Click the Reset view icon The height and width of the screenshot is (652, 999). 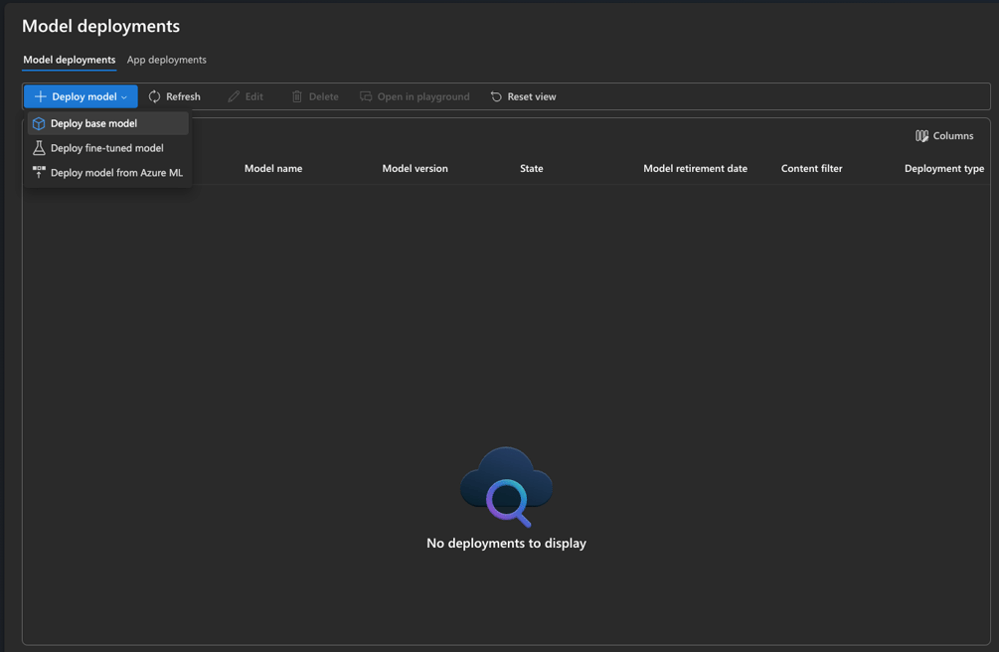click(x=495, y=95)
